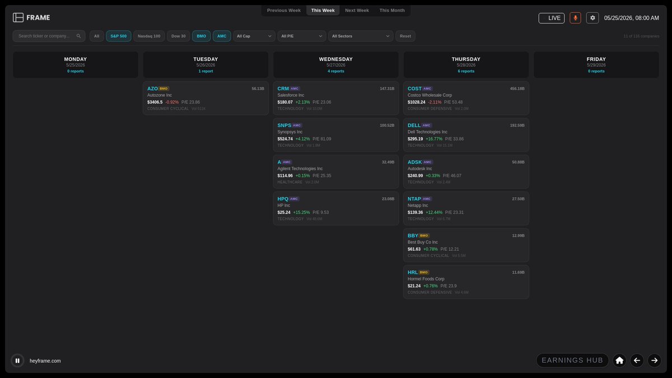The image size is (672, 378).
Task: Click the Wednesday column header
Action: click(x=336, y=65)
